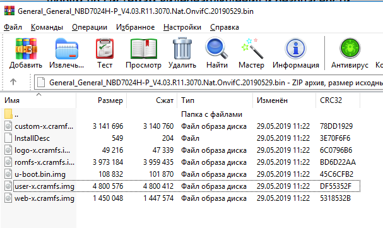Click the InstallDesc blank file icon
This screenshot has height=228, width=383.
click(8, 138)
